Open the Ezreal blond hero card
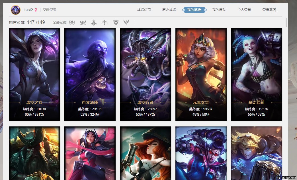297x180 pixels. (x=257, y=153)
